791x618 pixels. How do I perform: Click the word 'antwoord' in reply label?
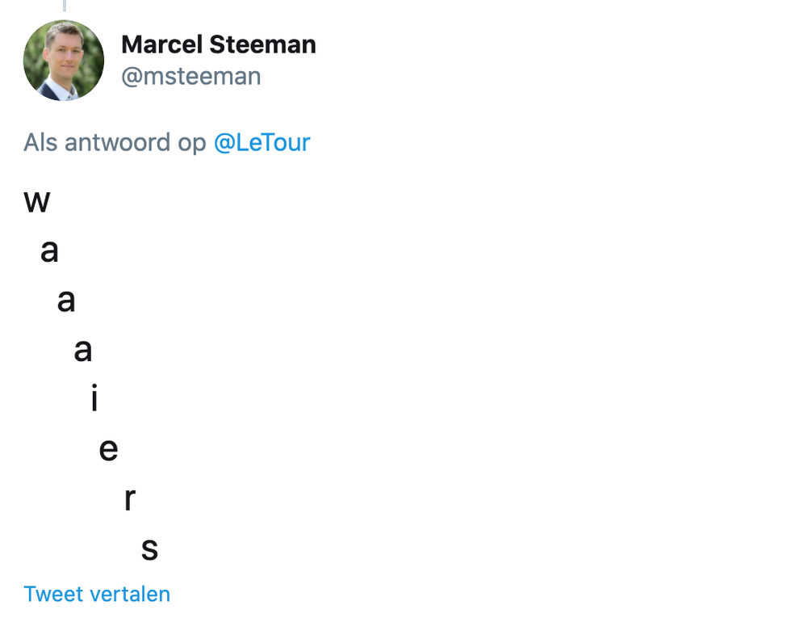point(118,142)
